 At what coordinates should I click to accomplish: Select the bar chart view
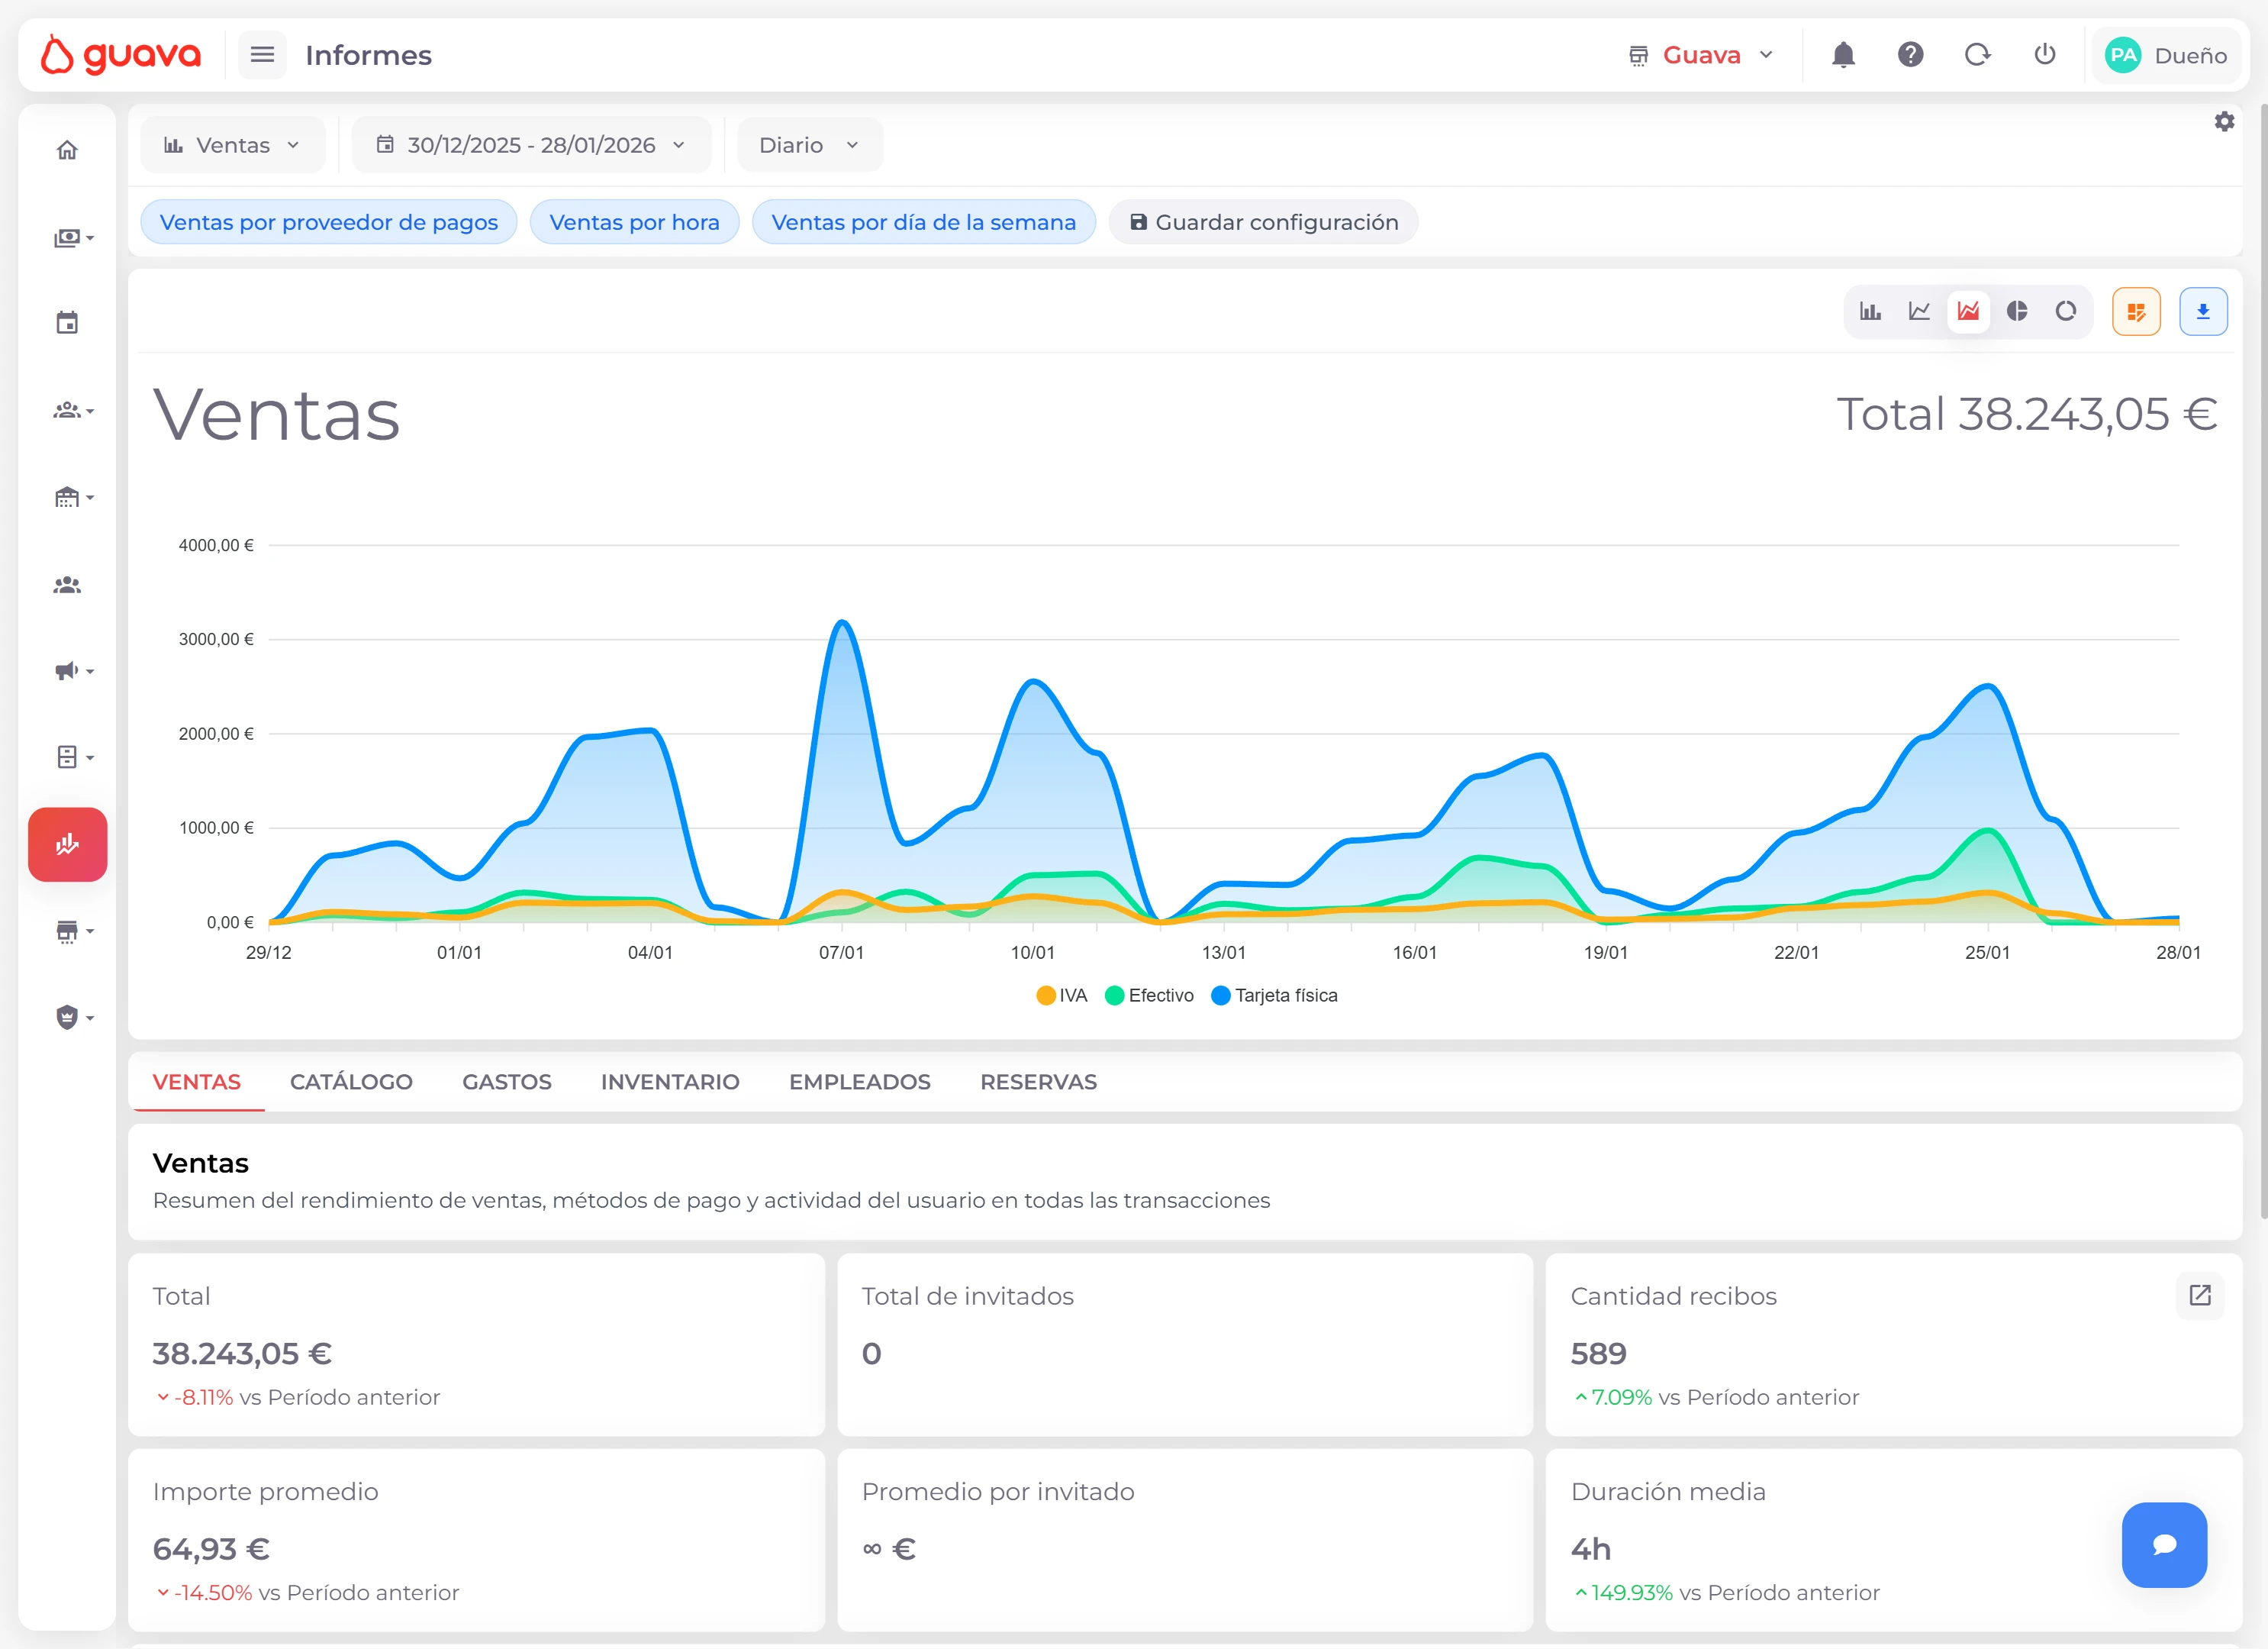pyautogui.click(x=1871, y=311)
